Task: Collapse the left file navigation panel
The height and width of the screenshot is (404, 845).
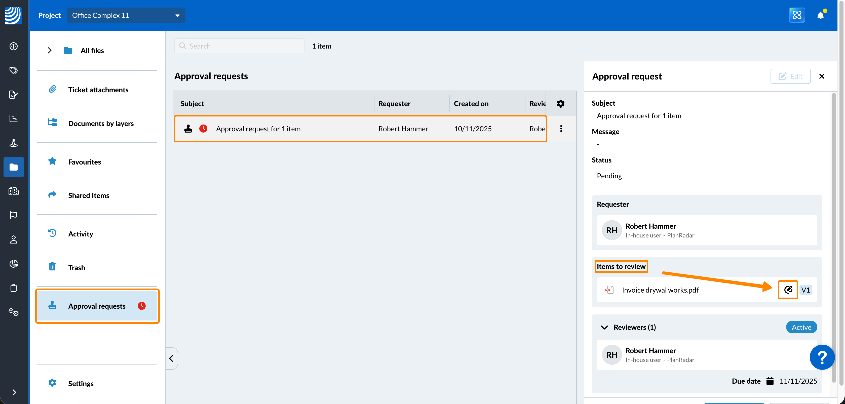Action: tap(171, 358)
